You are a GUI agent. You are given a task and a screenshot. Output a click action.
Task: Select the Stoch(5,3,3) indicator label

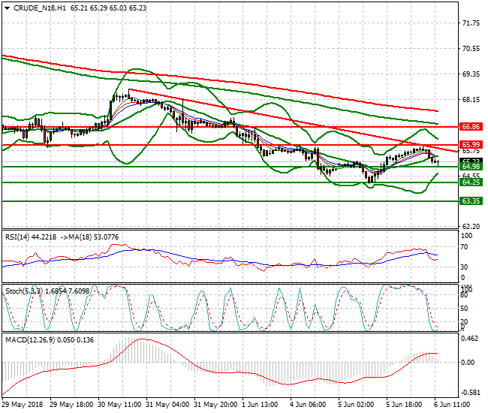24,291
